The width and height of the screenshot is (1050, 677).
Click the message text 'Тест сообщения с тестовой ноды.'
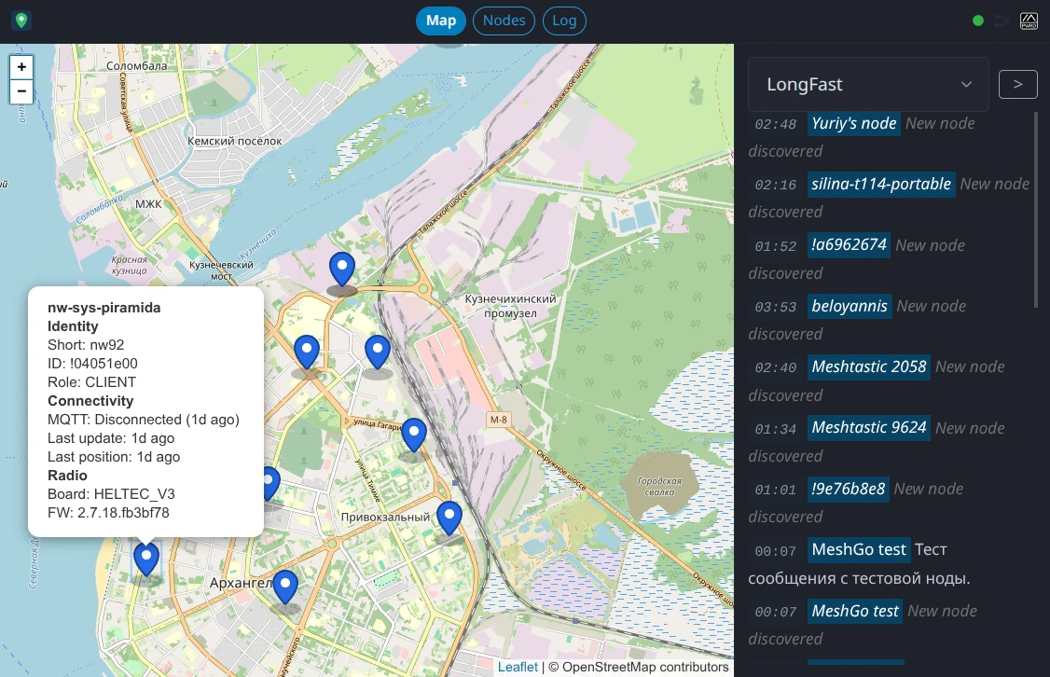[x=859, y=564]
